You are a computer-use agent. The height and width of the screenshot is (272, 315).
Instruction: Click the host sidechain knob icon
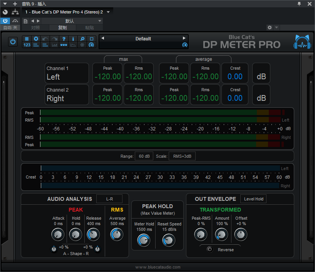click(x=5, y=12)
